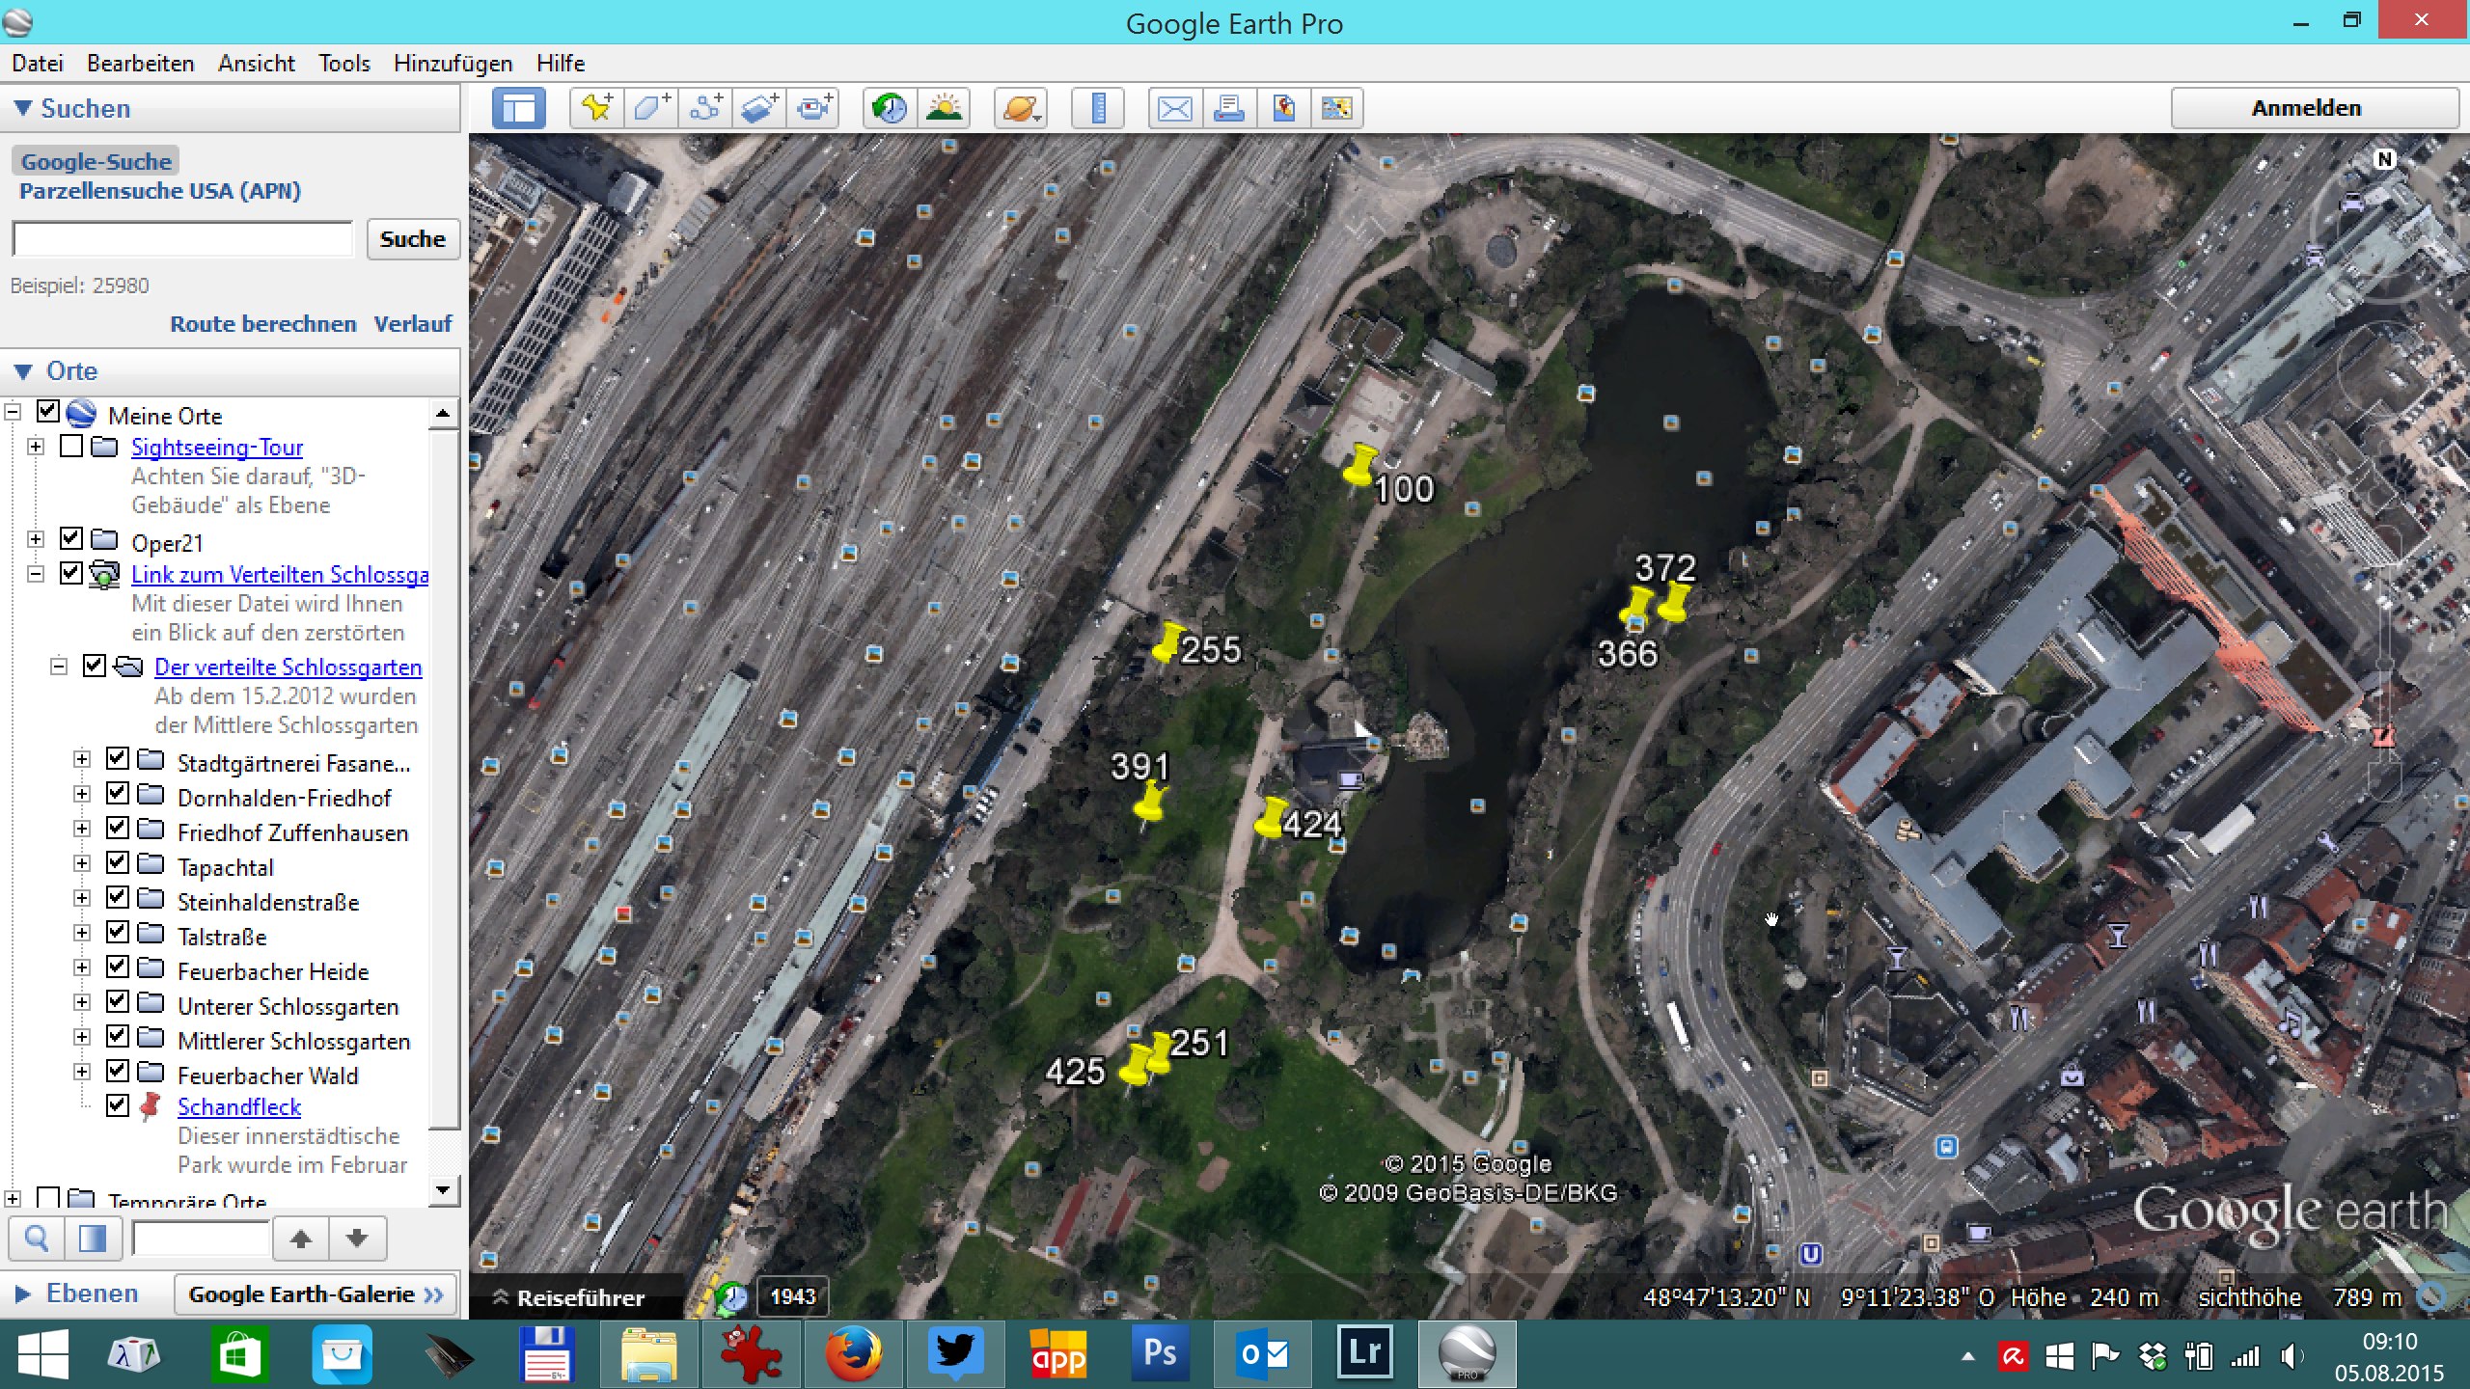Open the Tools menu

click(343, 64)
